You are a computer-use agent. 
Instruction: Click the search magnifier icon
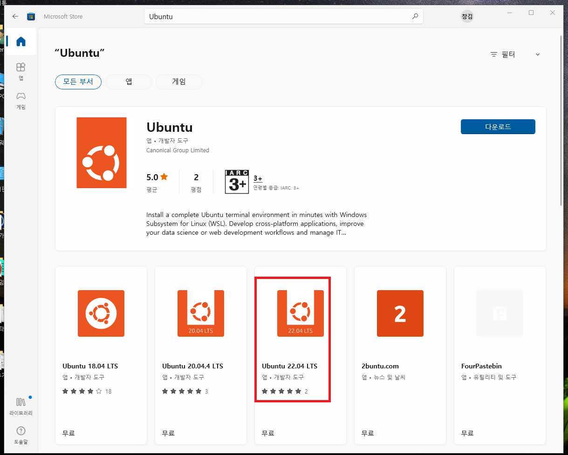click(x=415, y=16)
